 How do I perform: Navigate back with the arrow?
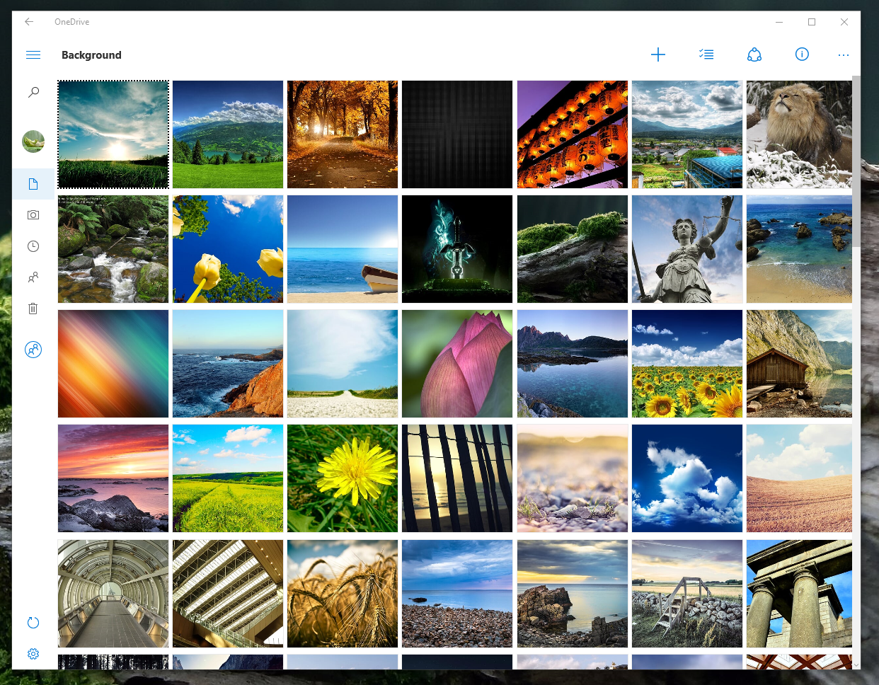tap(28, 21)
